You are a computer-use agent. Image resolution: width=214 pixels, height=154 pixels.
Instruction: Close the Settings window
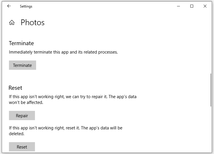click(x=205, y=6)
